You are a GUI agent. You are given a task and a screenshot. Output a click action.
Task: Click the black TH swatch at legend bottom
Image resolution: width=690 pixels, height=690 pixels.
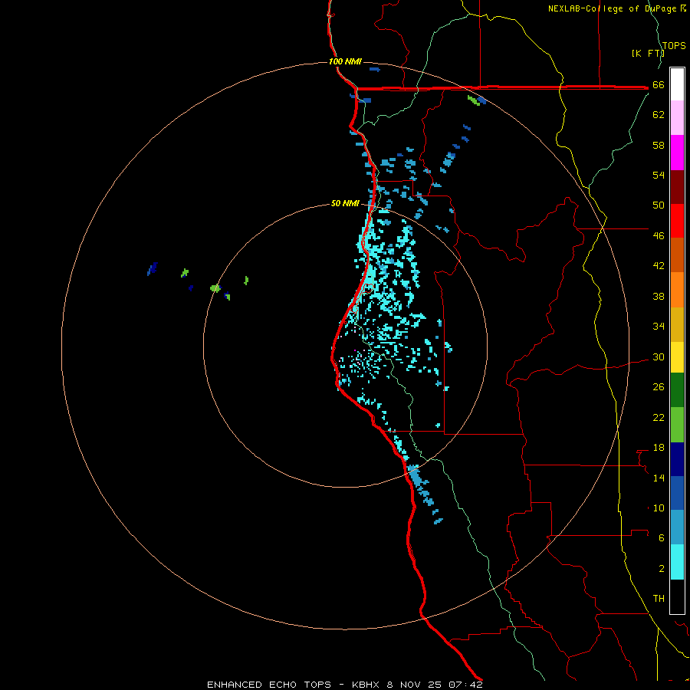click(677, 596)
